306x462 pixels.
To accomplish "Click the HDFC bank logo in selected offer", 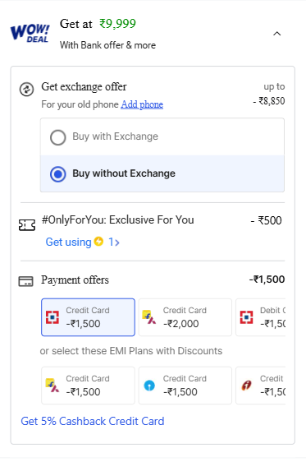I will click(53, 317).
